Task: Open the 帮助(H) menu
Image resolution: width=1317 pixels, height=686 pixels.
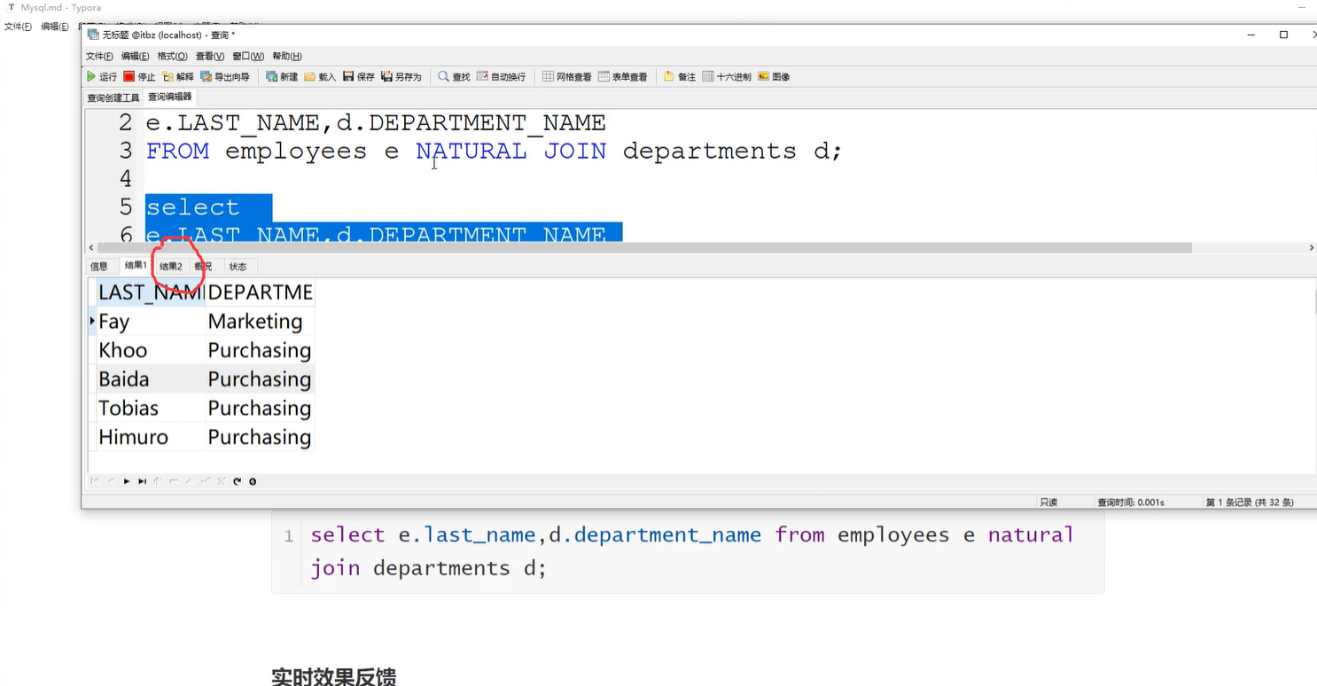Action: [287, 56]
